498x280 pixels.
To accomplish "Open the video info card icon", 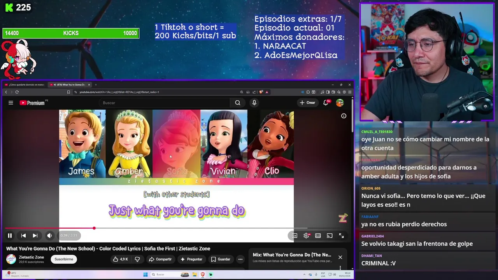I will (x=344, y=116).
